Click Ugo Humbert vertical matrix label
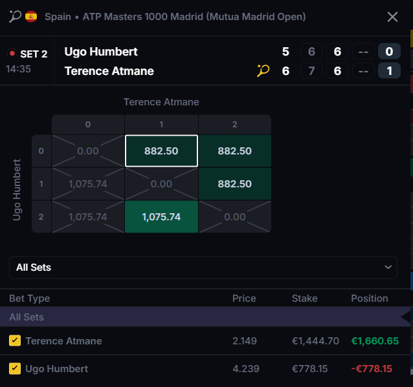Screen dimensions: 413x387 17,190
